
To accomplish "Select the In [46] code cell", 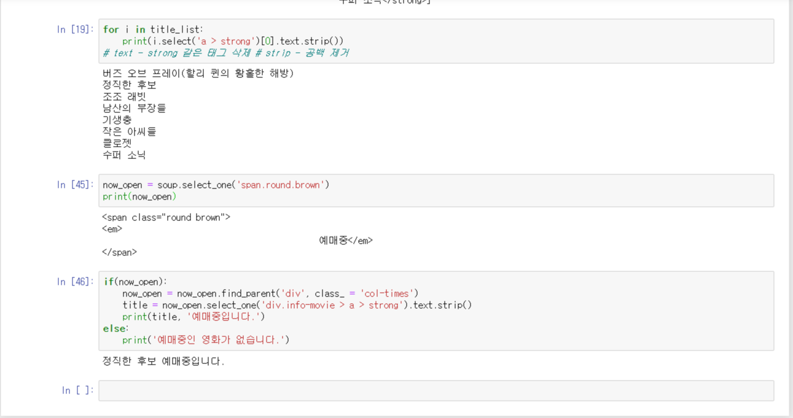I will tap(436, 311).
